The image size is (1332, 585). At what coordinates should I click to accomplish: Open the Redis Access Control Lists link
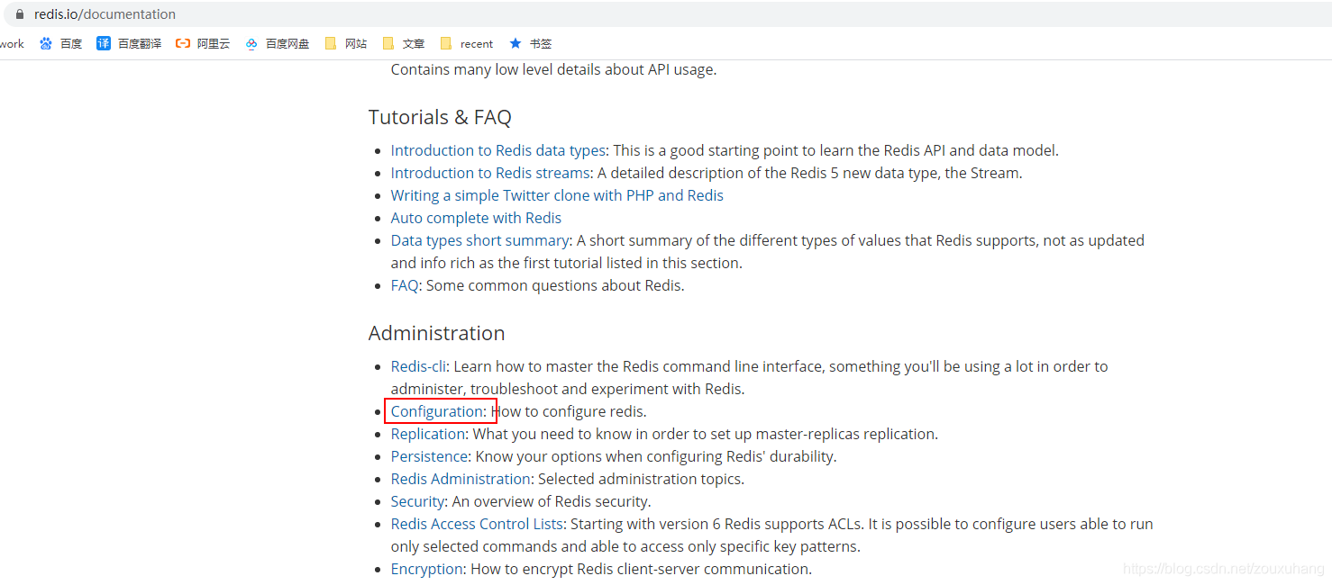click(x=476, y=523)
